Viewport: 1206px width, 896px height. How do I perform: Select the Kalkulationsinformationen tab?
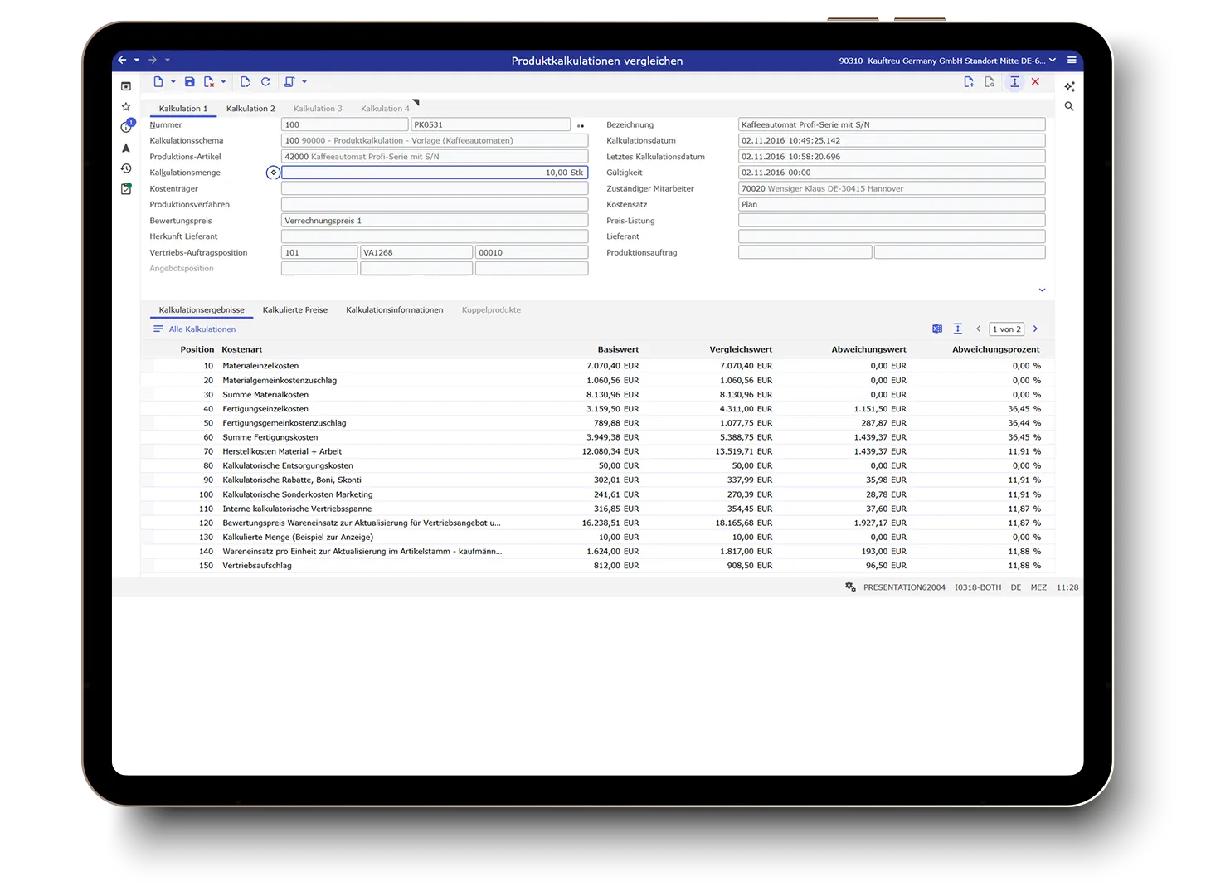pyautogui.click(x=394, y=310)
